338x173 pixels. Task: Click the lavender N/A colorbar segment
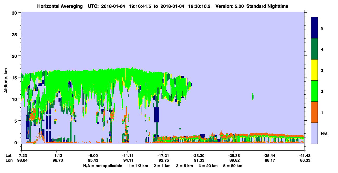click(x=314, y=133)
